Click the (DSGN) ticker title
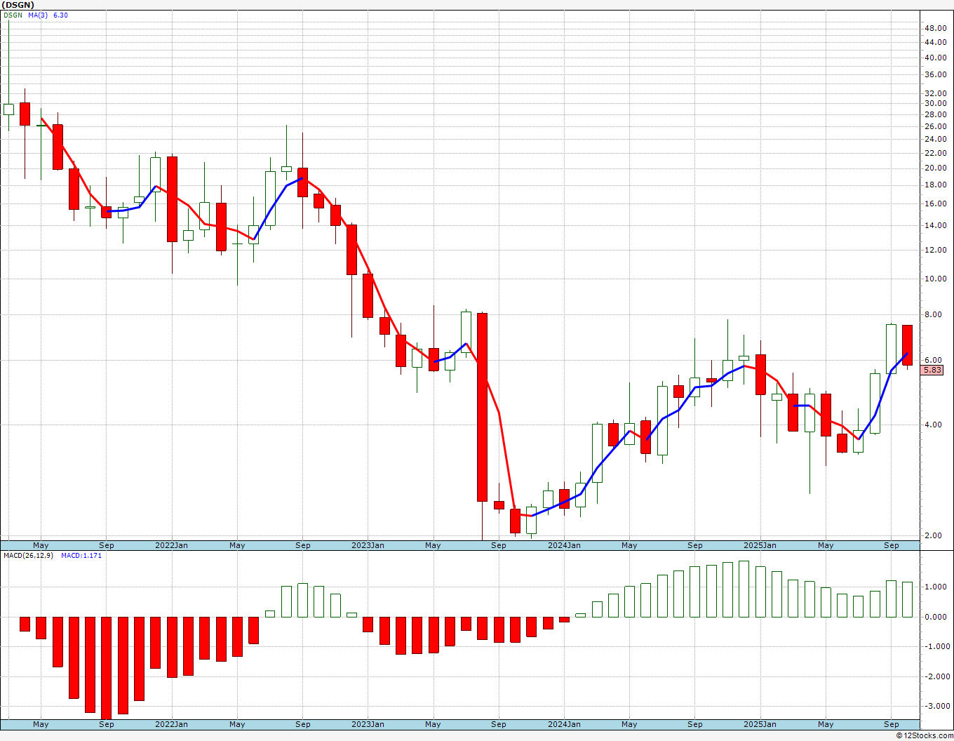Viewport: 954px width, 741px height. click(x=17, y=5)
